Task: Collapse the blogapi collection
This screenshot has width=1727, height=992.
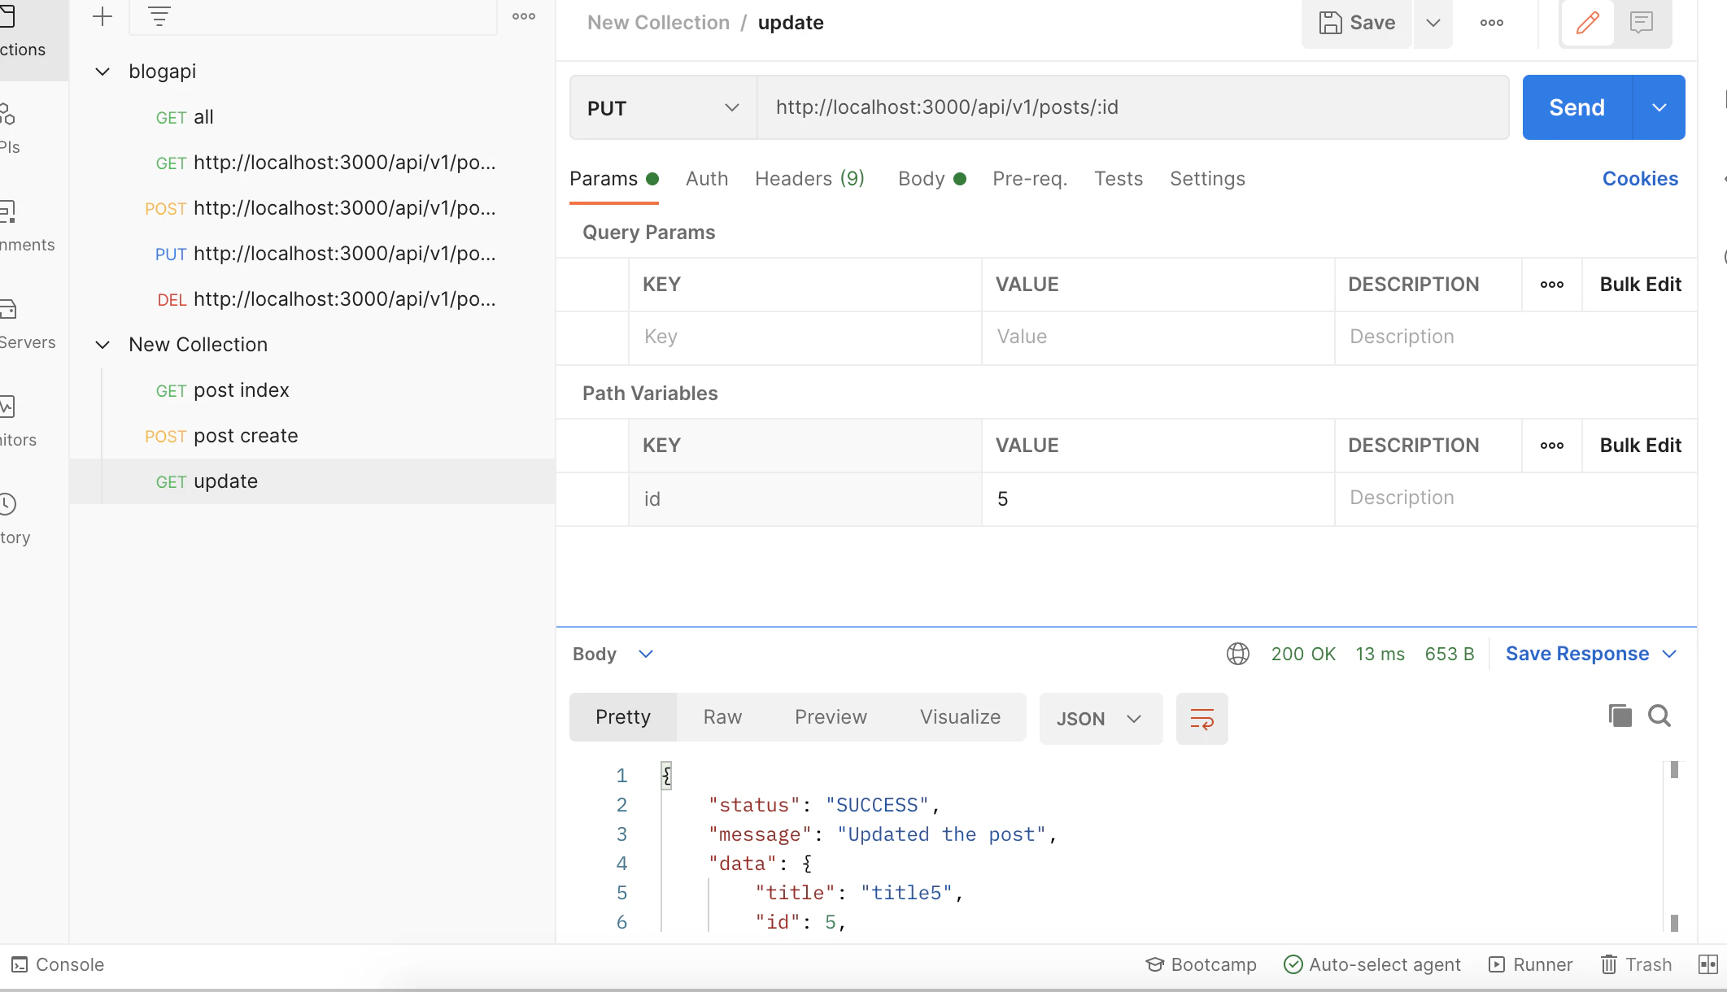Action: 102,72
